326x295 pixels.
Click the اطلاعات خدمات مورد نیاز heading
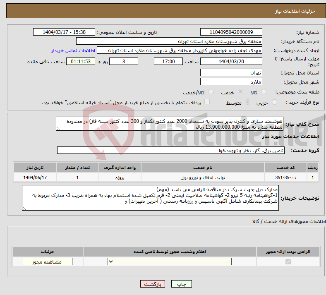click(x=290, y=137)
